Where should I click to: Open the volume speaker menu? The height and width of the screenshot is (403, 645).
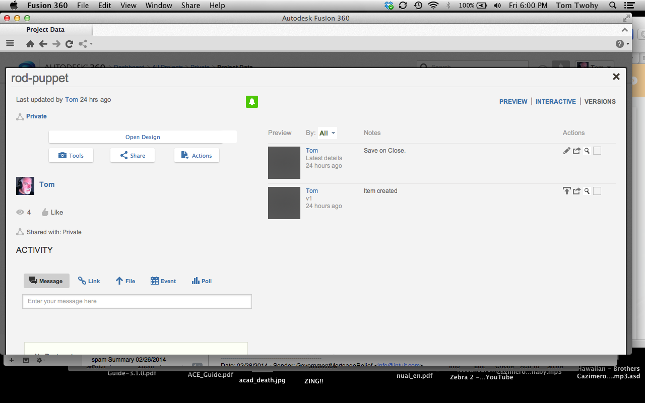point(497,6)
